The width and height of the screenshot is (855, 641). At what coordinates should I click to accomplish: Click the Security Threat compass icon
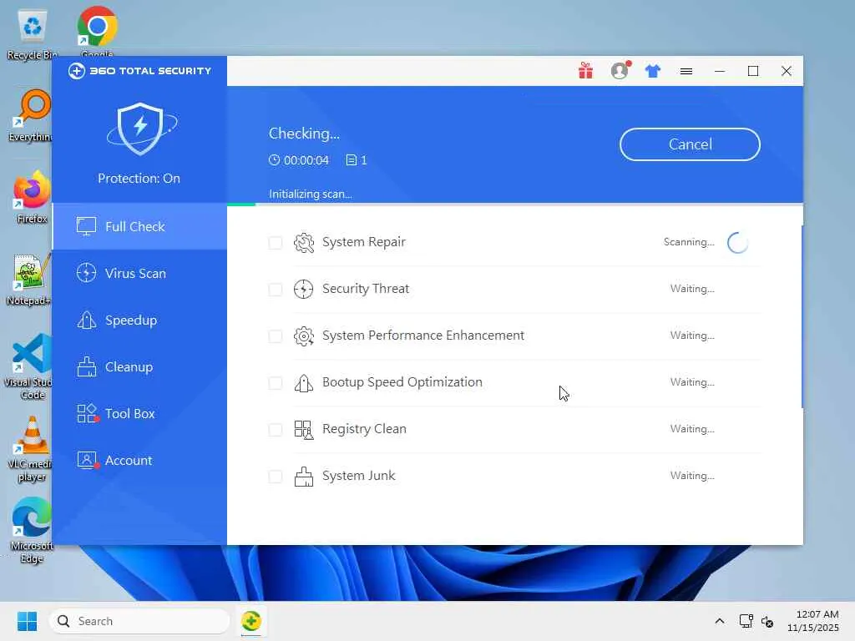(303, 289)
